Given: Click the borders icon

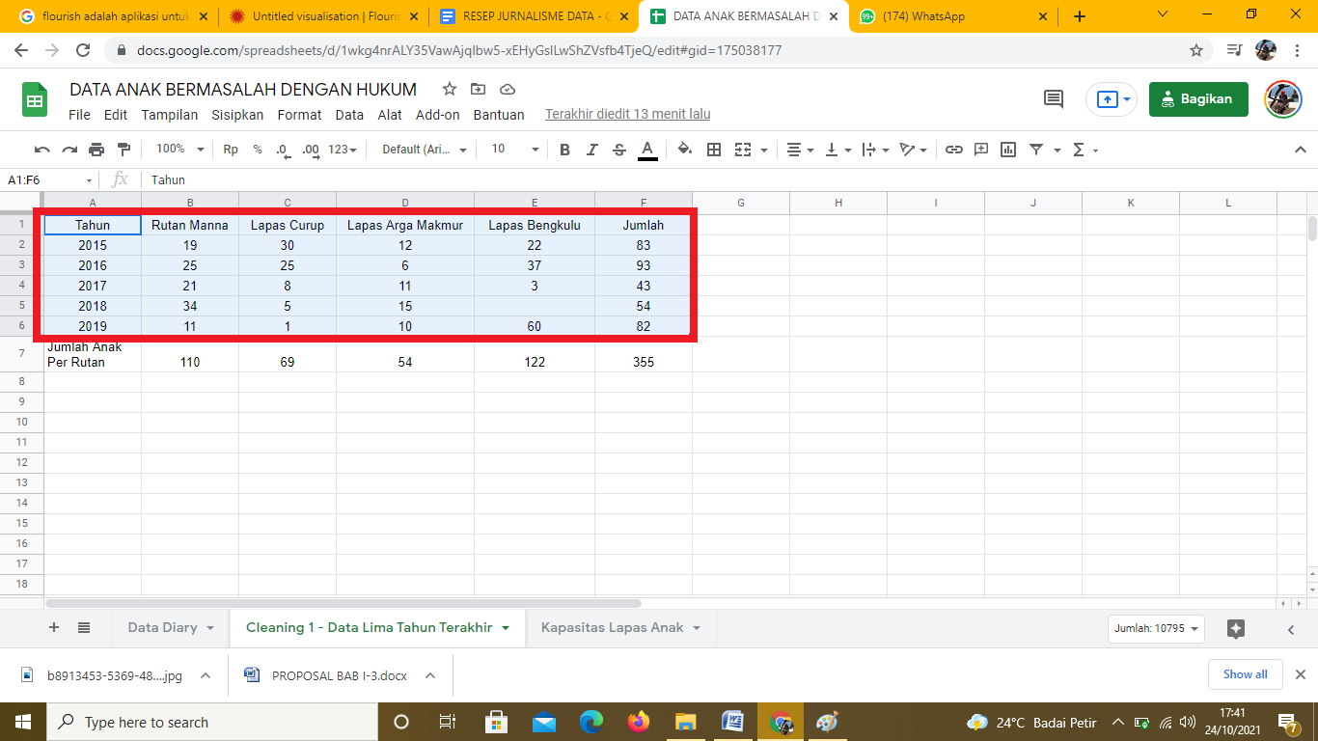Looking at the screenshot, I should pos(714,150).
